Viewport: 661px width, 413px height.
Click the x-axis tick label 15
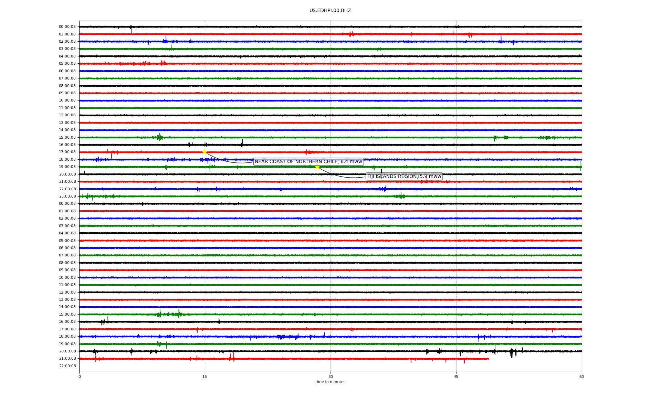point(205,377)
